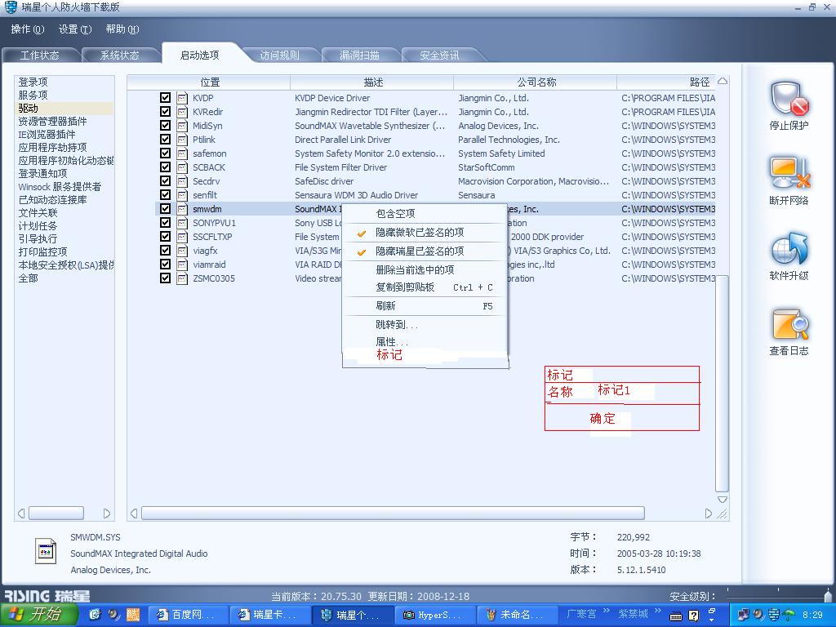Uncheck the Secdrv driver checkbox

coord(165,180)
